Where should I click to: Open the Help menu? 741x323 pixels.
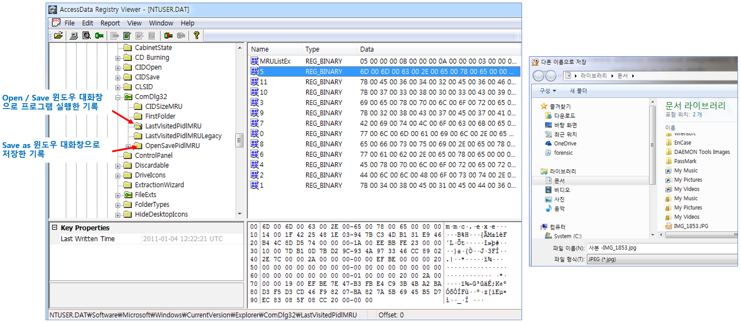pos(188,23)
